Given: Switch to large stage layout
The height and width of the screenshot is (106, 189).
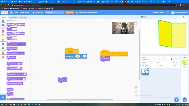Looking at the screenshot, I should click(x=183, y=17).
